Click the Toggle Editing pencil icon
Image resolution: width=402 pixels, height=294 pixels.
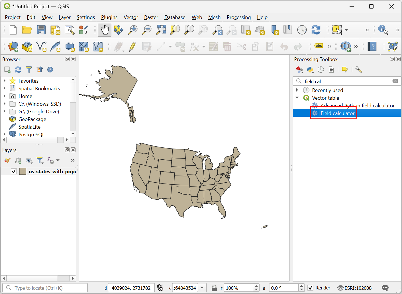[x=132, y=47]
